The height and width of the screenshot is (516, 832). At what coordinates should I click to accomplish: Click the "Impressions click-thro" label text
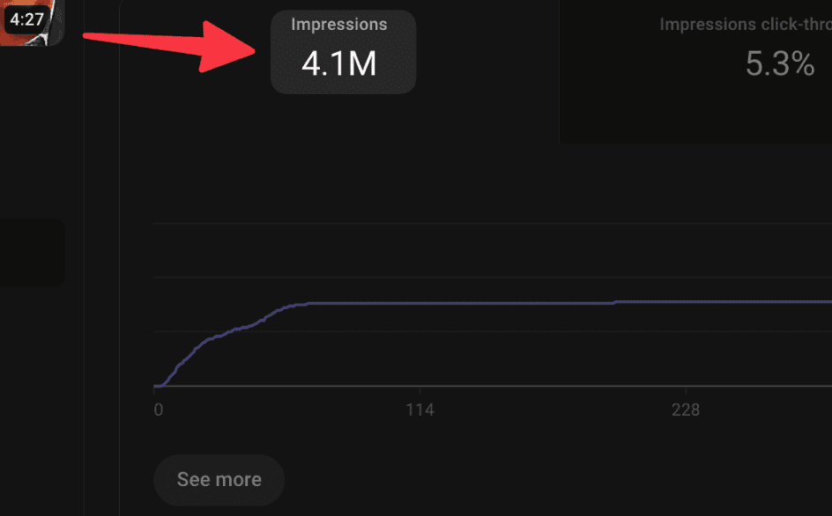point(745,25)
